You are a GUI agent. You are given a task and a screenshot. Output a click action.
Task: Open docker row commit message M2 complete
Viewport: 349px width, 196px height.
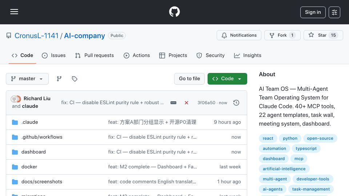click(152, 167)
